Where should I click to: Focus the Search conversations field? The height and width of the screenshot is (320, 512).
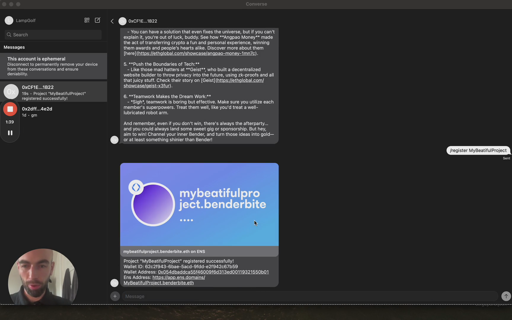coord(53,35)
